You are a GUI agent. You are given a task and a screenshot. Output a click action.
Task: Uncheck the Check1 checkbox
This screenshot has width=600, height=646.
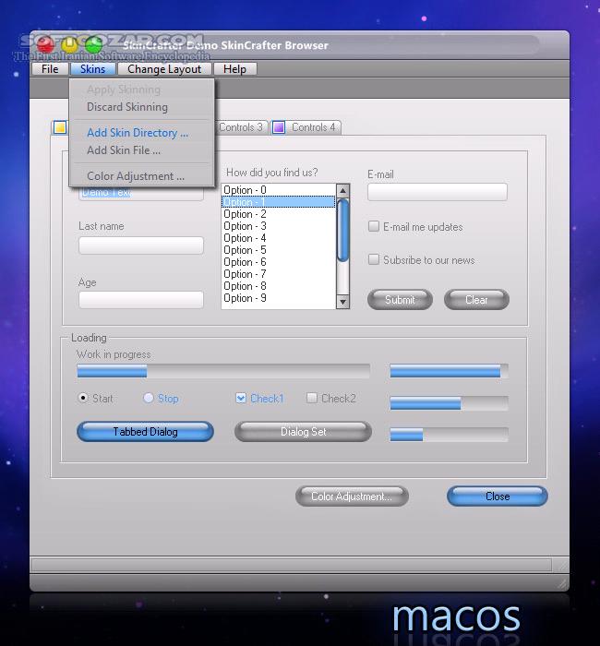pos(241,398)
